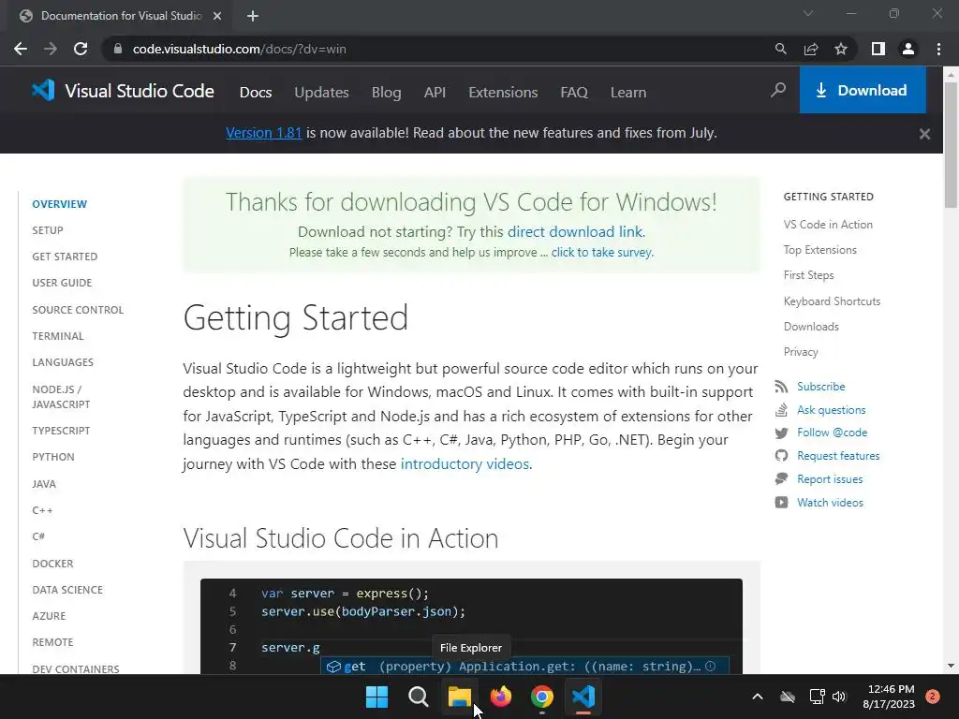
Task: Expand the LANGUAGES docs section
Action: click(x=63, y=362)
